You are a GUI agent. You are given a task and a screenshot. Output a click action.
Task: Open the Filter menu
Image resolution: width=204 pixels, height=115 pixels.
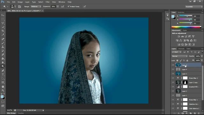47,2
